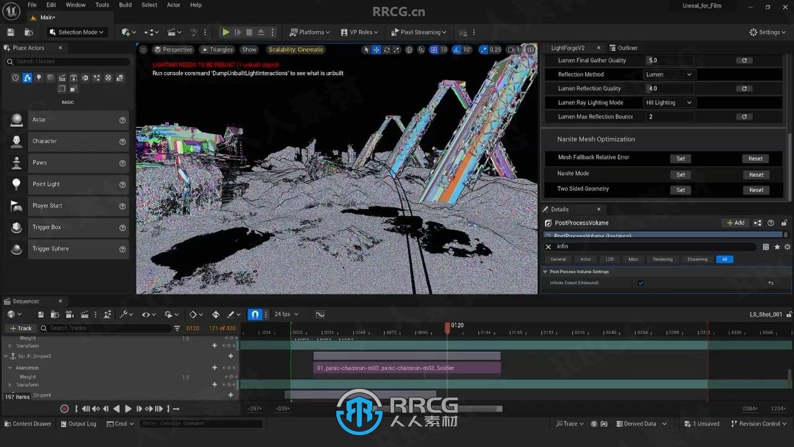This screenshot has height=447, width=794.
Task: Select the Cinematic category in Place Actors
Action: pyautogui.click(x=62, y=78)
